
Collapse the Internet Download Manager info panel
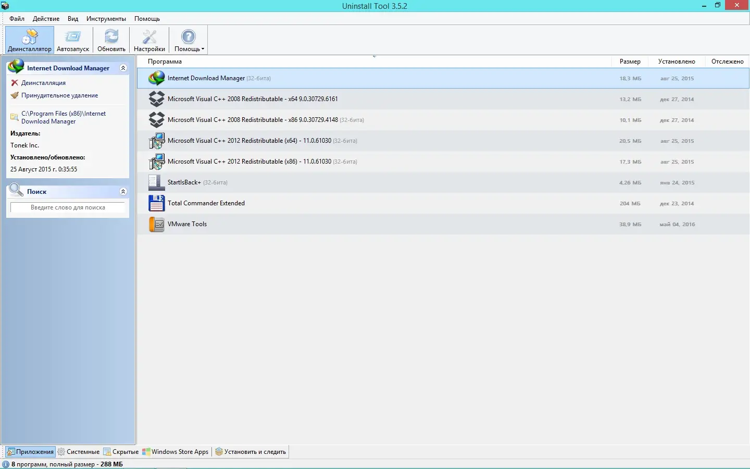tap(123, 68)
